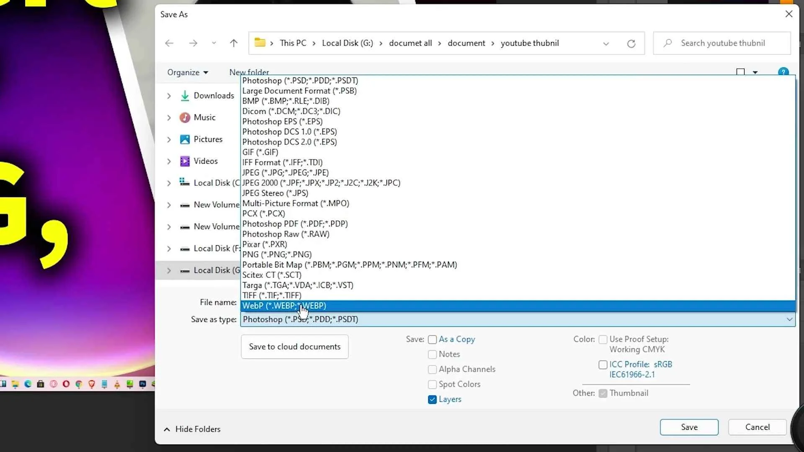Open File Explorer from the taskbar
This screenshot has width=804, height=452.
15,384
